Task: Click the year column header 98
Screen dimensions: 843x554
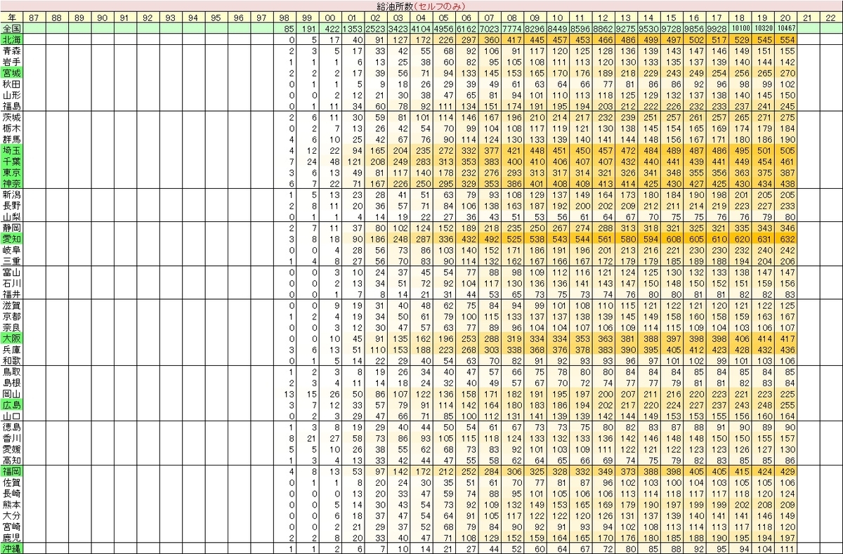Action: tap(284, 17)
